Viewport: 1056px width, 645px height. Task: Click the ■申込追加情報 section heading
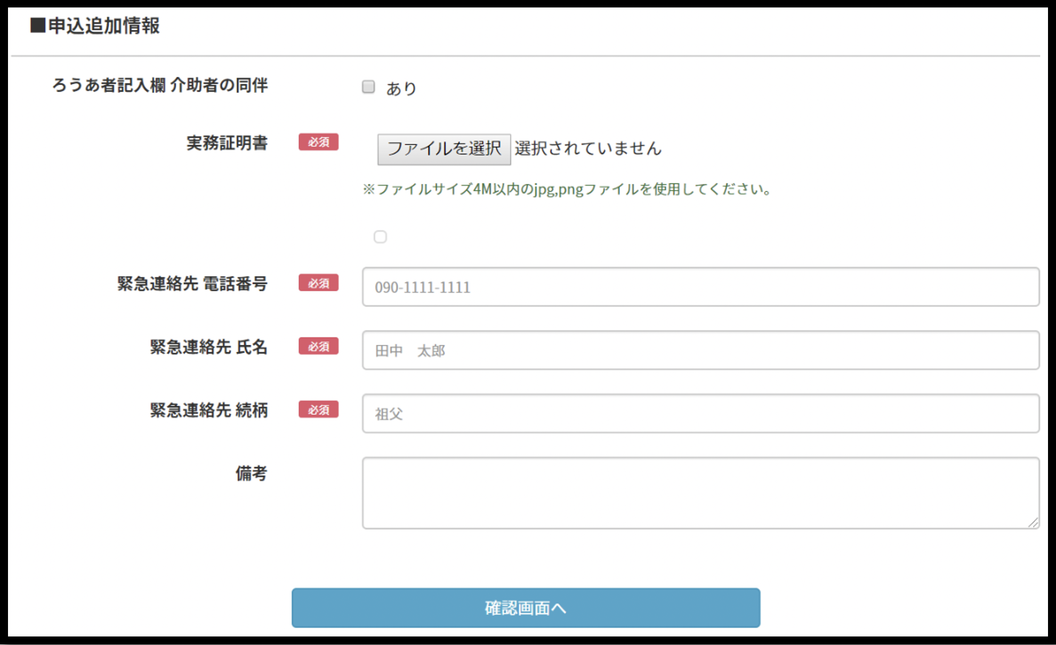click(96, 26)
